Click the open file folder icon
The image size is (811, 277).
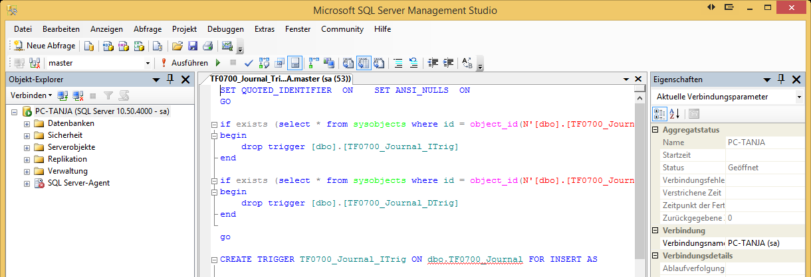click(x=177, y=46)
